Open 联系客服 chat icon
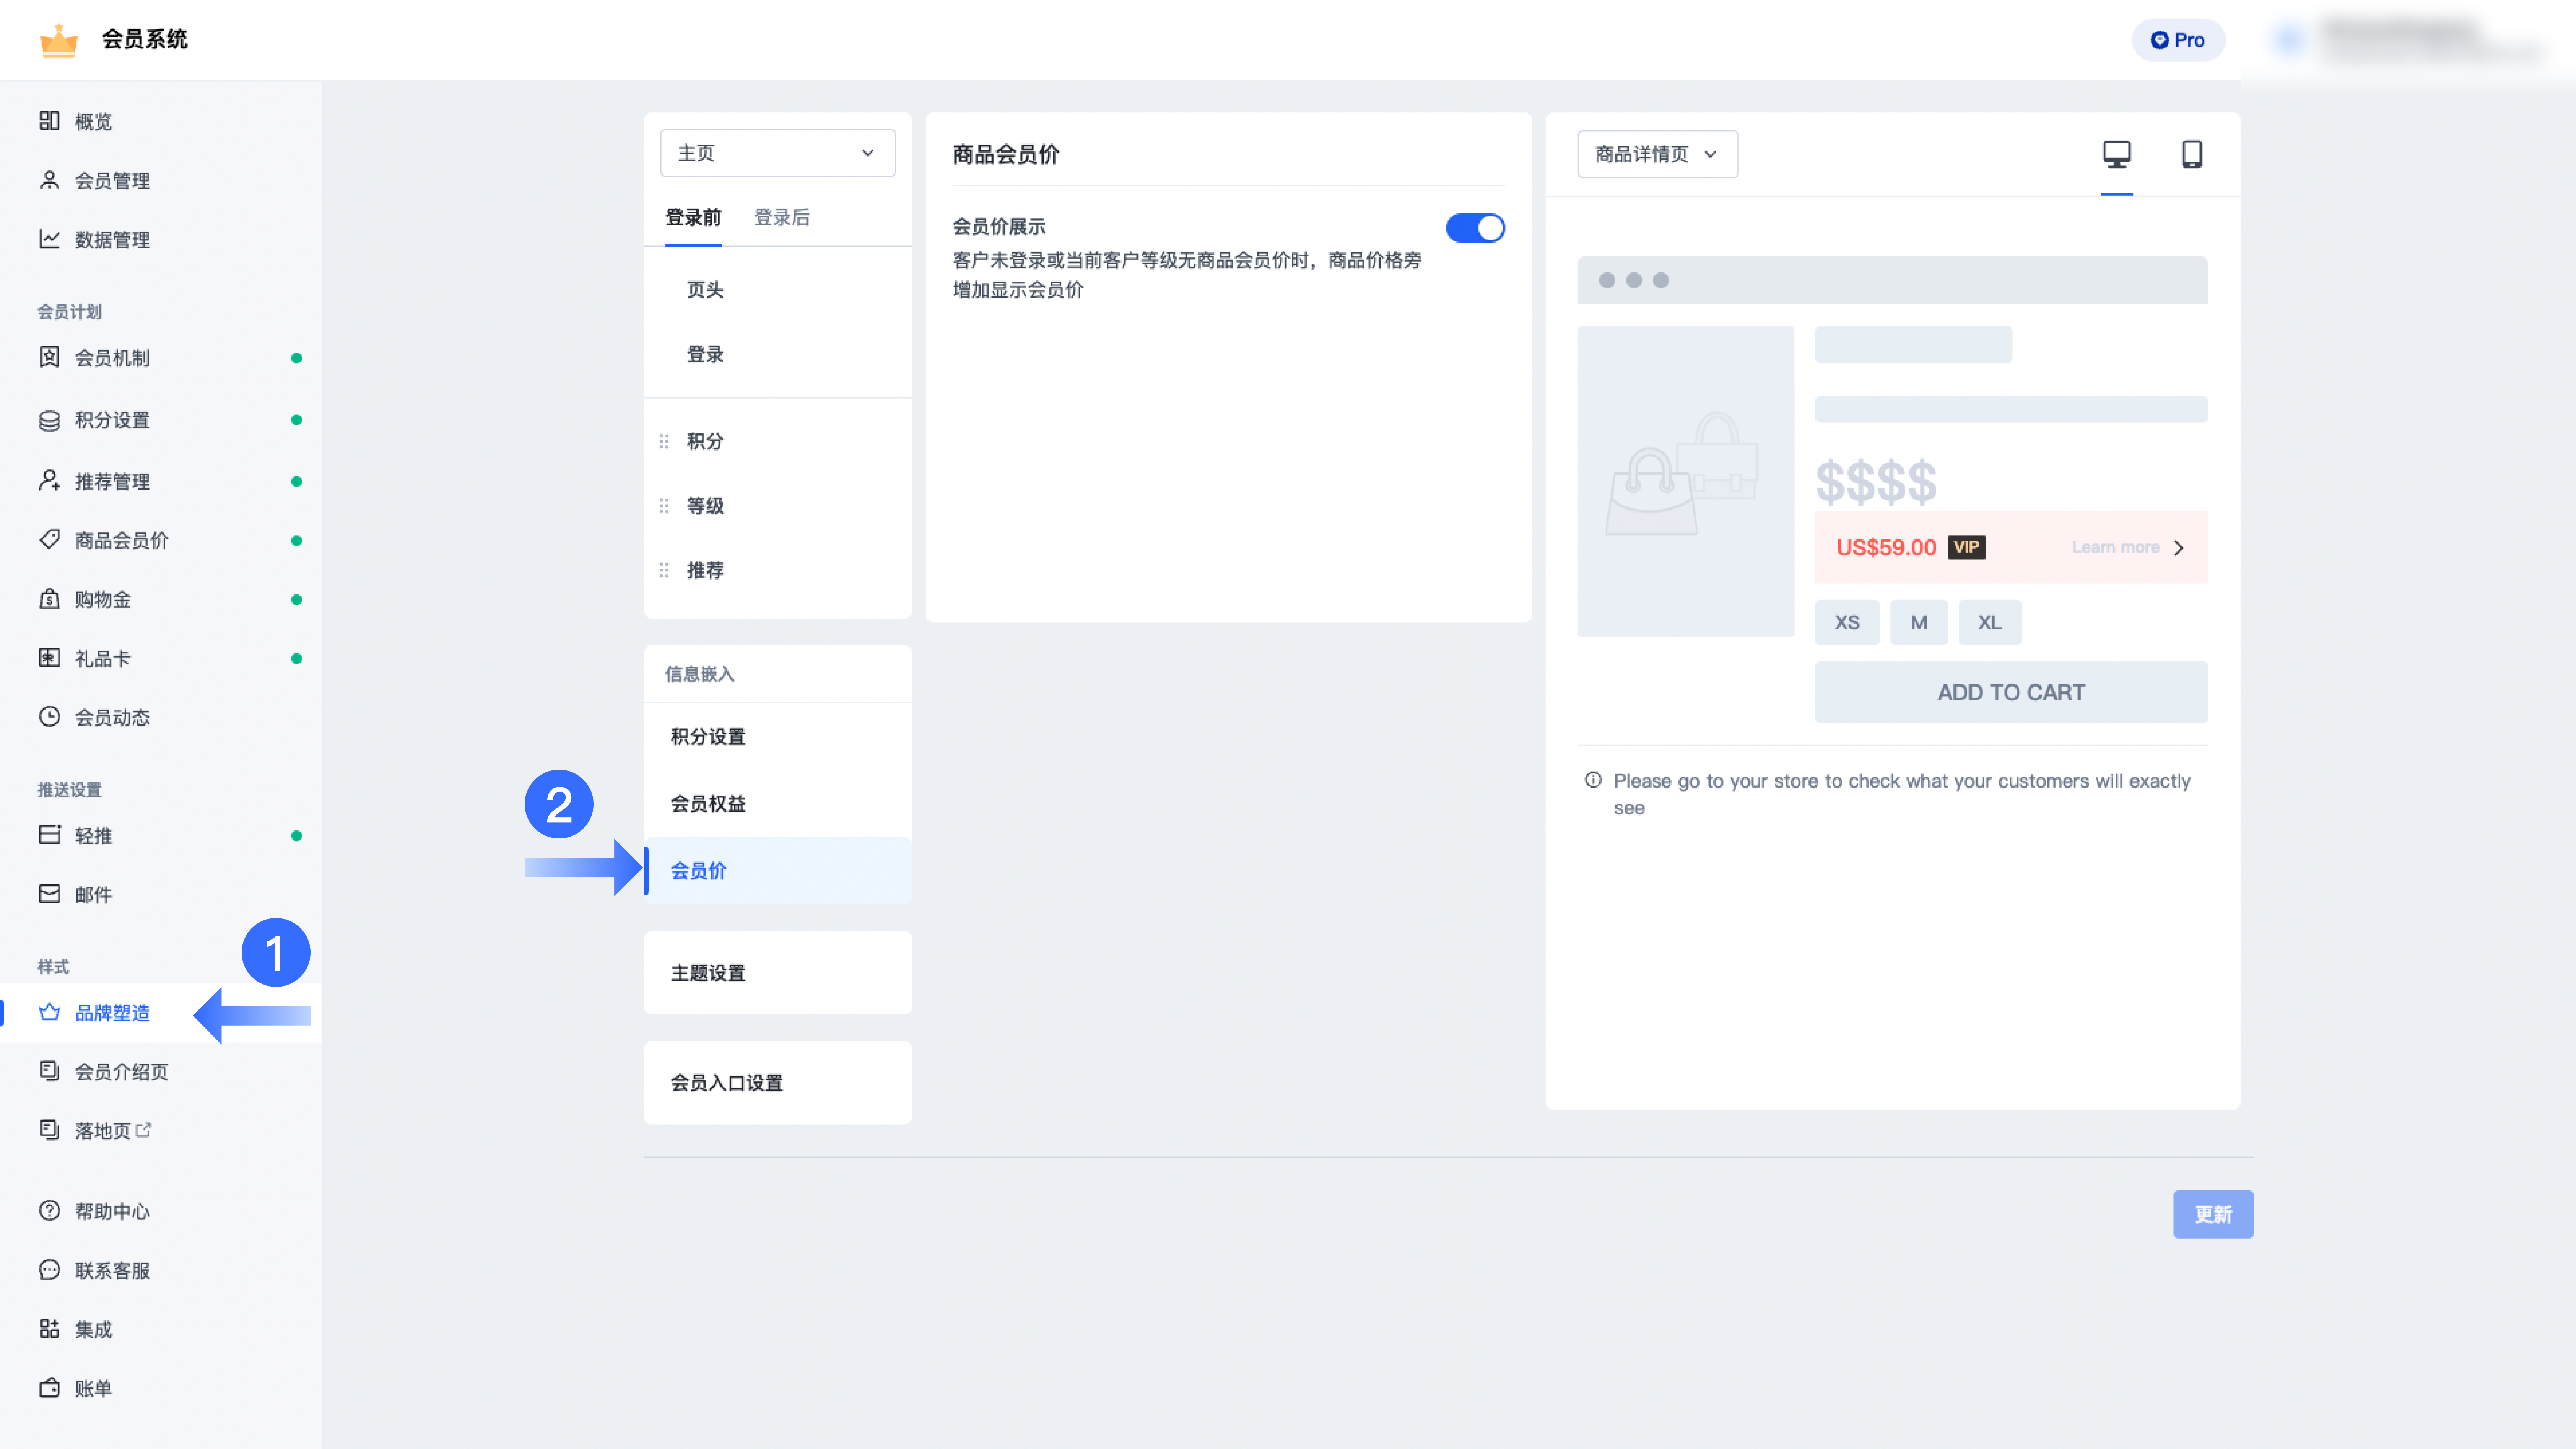The image size is (2576, 1449). coord(49,1270)
